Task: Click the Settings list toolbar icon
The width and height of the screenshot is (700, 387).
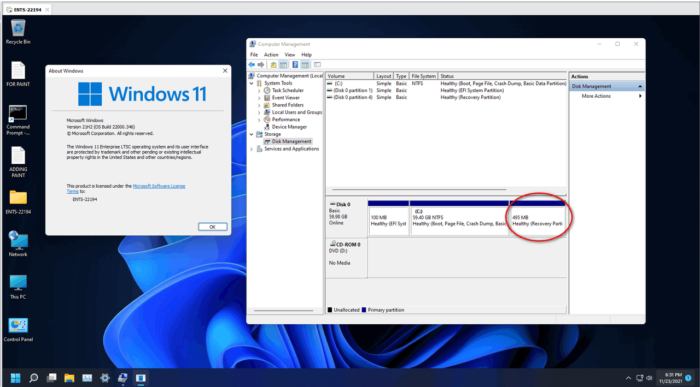Action: click(x=317, y=64)
